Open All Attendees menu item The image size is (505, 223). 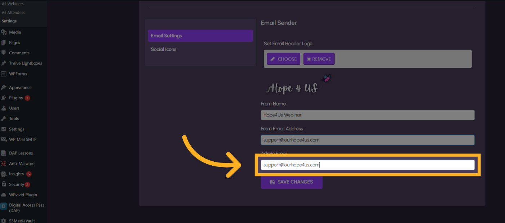coord(13,13)
